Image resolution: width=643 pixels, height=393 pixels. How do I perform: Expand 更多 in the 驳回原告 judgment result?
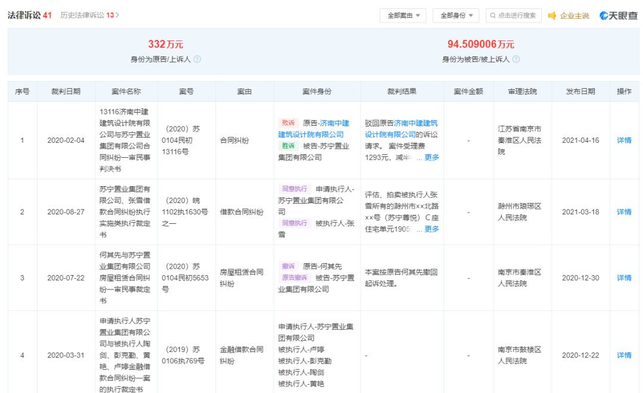(x=432, y=158)
